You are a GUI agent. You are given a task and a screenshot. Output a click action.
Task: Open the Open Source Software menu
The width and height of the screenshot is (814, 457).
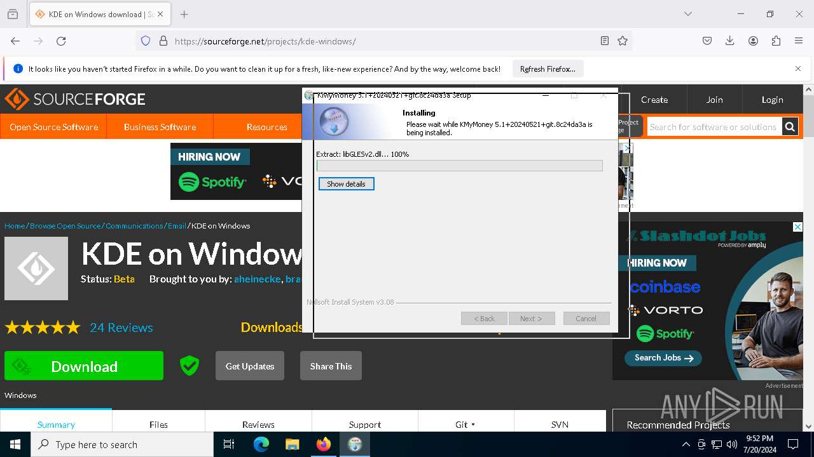53,127
